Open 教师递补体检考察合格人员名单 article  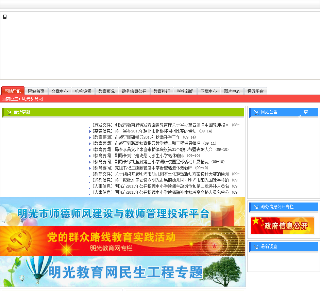click(172, 192)
